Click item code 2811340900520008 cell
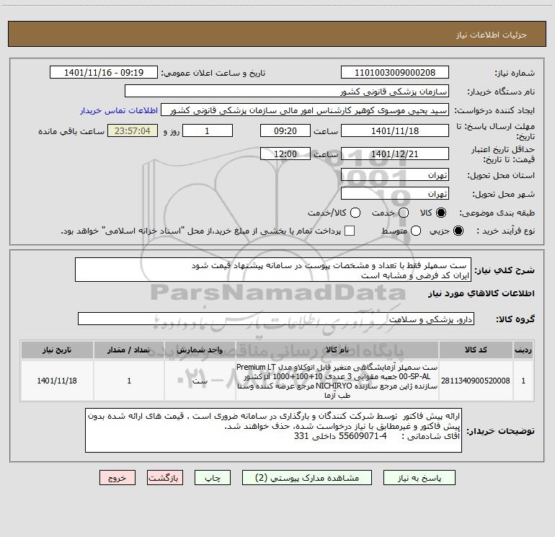555x537 pixels. (x=476, y=381)
